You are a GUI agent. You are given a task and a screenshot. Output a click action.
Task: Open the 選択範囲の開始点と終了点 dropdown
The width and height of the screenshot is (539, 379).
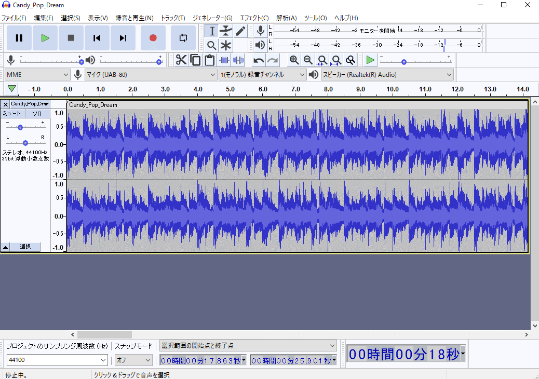pyautogui.click(x=248, y=345)
